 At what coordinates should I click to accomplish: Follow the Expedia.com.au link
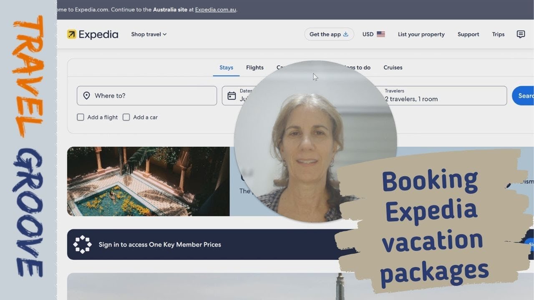(216, 10)
